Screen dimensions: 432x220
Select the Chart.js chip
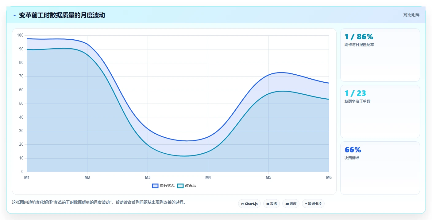(x=249, y=204)
